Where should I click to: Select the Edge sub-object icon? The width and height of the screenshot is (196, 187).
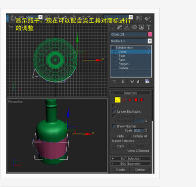click(x=124, y=100)
